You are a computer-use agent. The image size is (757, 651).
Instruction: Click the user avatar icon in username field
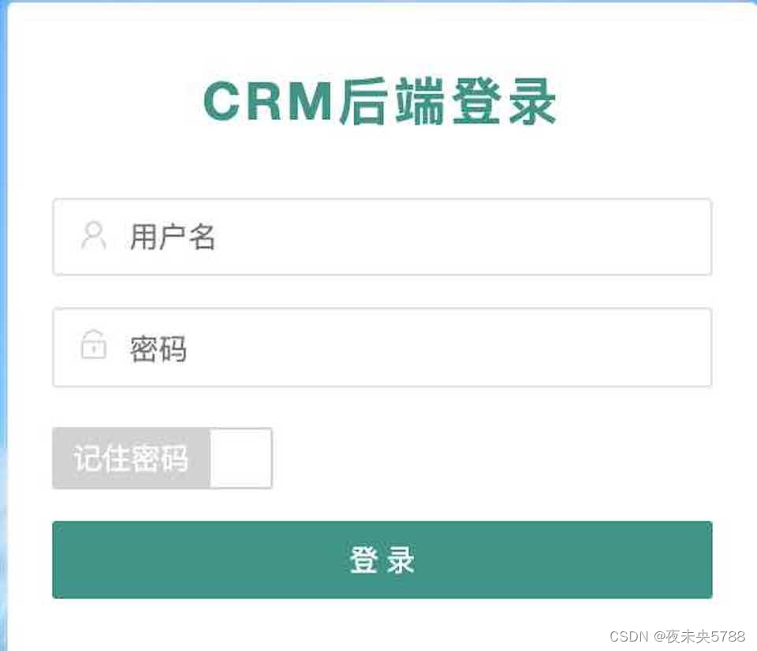coord(94,235)
